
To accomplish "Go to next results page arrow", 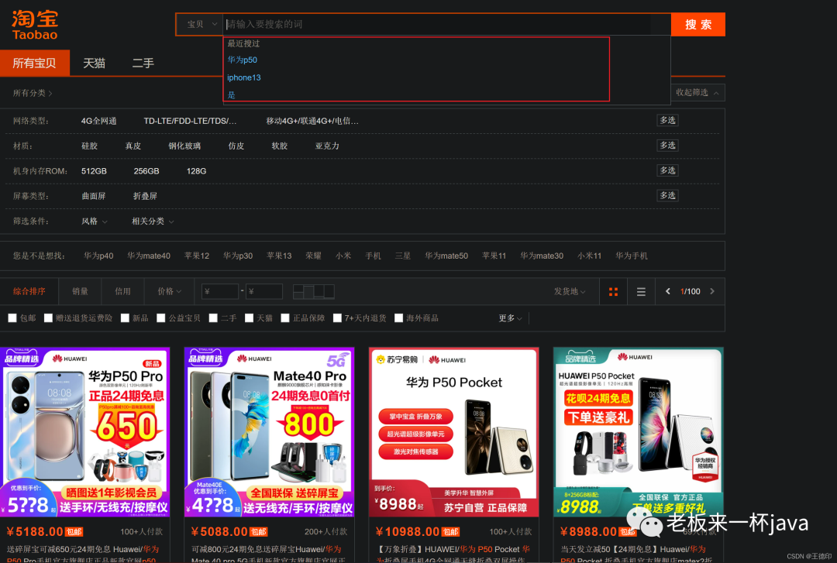I will pos(712,291).
